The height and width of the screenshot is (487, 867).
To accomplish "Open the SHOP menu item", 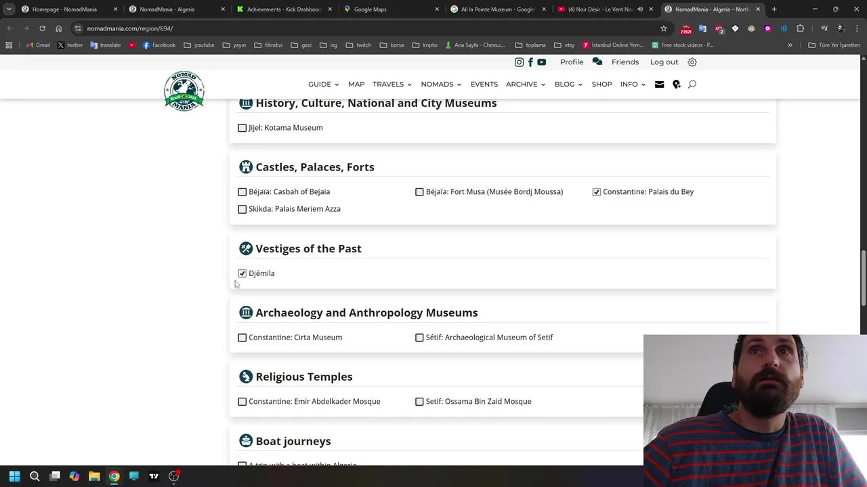I will click(x=601, y=85).
